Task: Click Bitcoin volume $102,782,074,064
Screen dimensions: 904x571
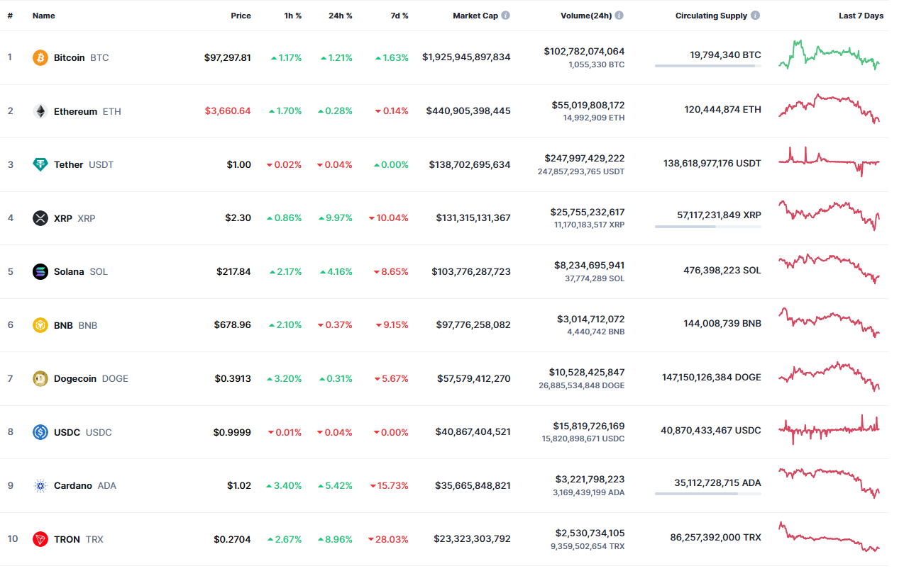Action: click(x=585, y=52)
